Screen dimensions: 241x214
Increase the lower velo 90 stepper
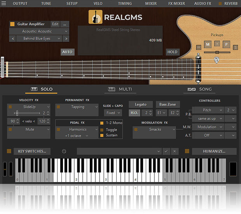[x=17, y=120]
